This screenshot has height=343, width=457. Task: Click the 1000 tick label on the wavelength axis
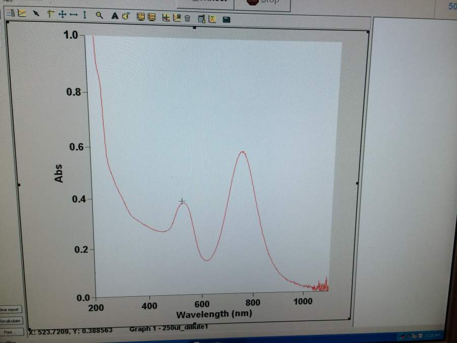pos(303,301)
